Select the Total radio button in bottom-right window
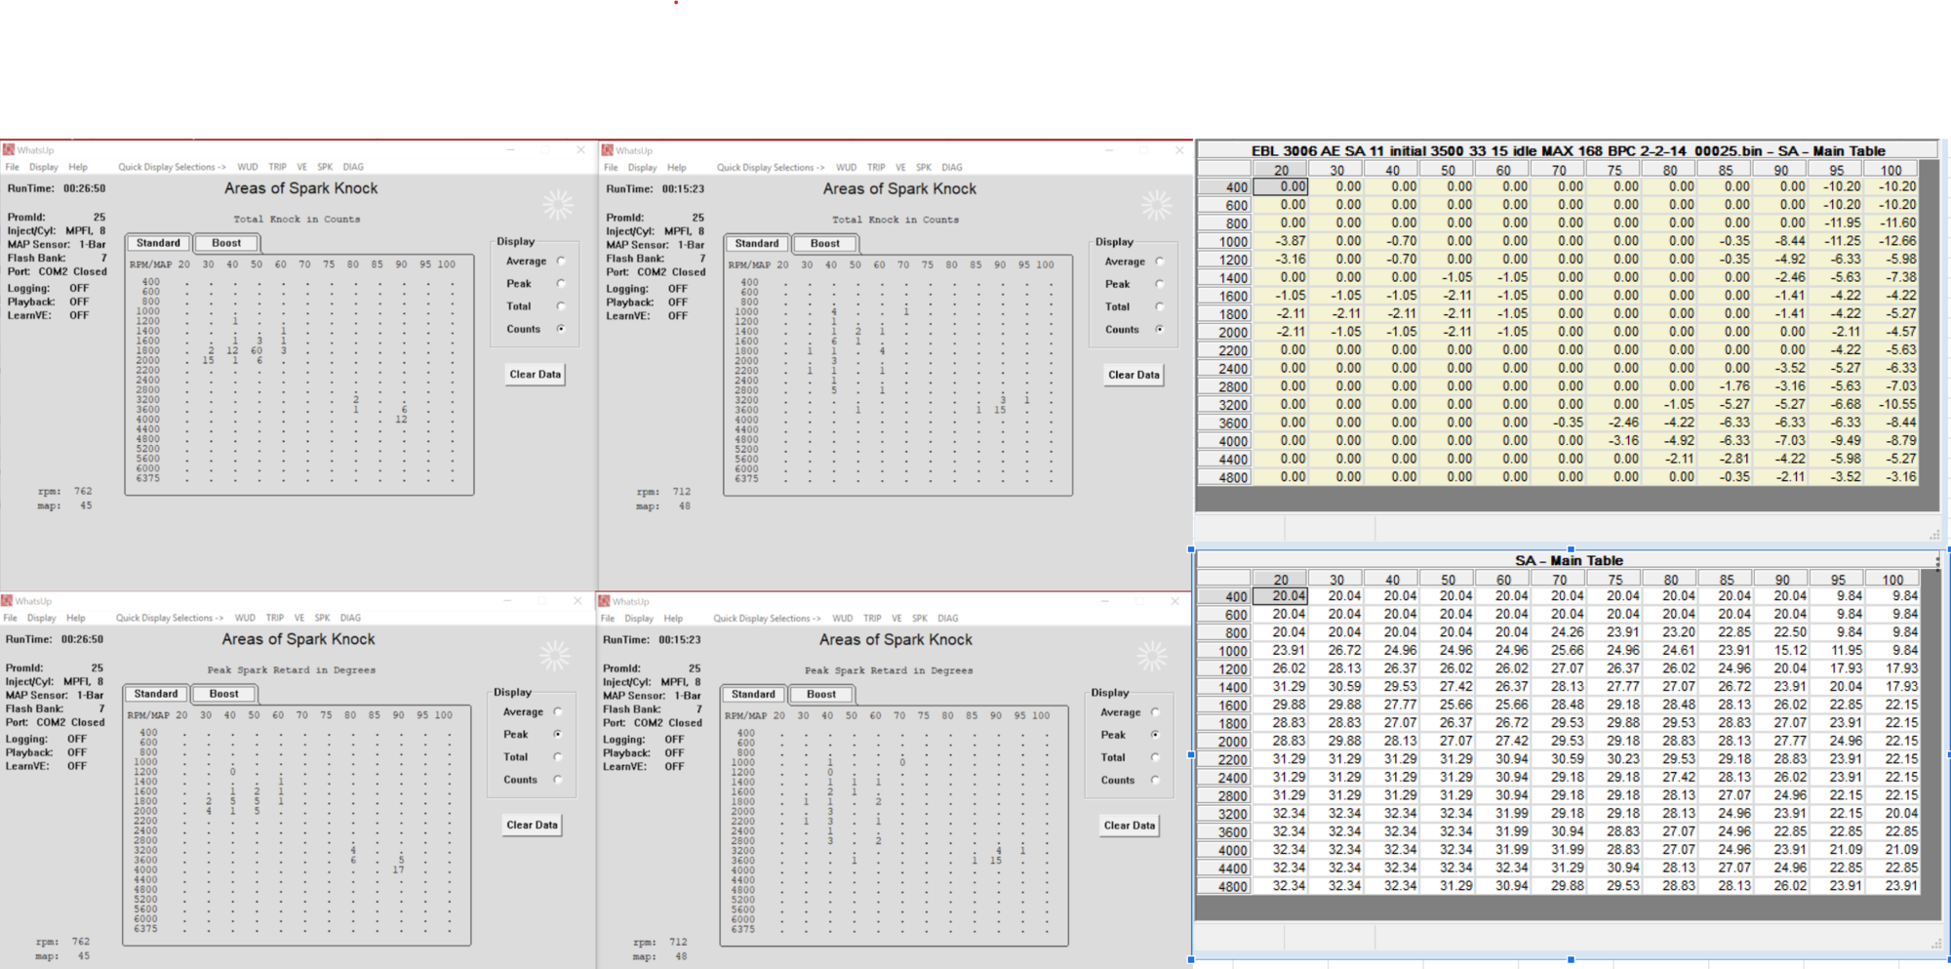This screenshot has width=1951, height=969. pos(1156,757)
